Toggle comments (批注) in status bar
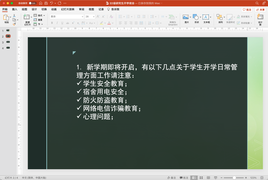The width and height of the screenshot is (268, 180). [184, 178]
